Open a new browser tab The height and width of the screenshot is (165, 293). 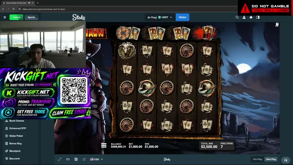(x=38, y=3)
